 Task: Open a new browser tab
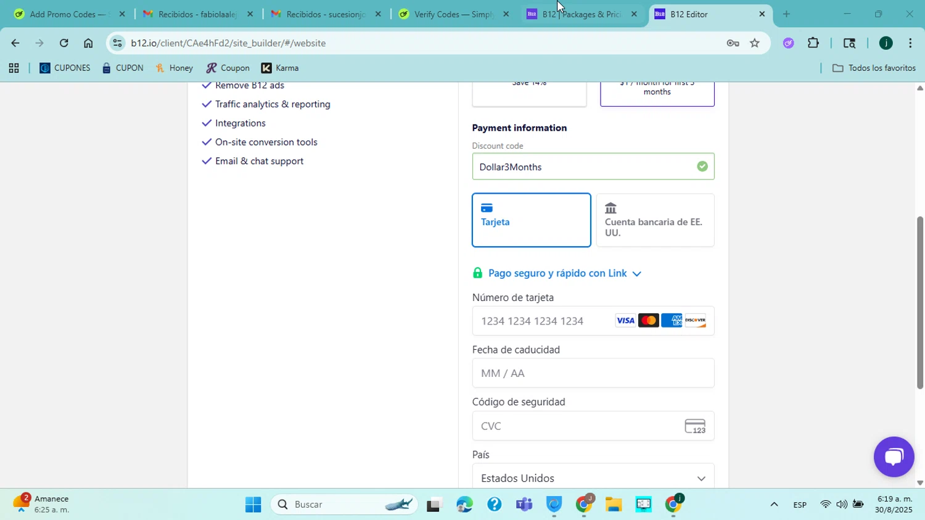tap(786, 14)
